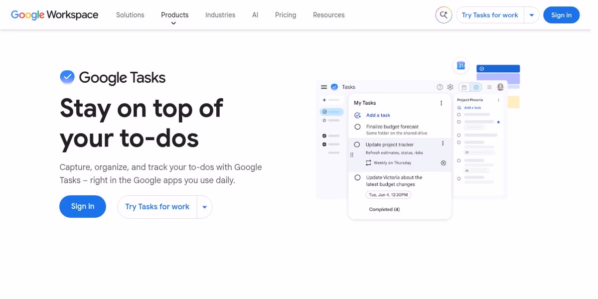The width and height of the screenshot is (598, 299).
Task: Click header Try Tasks for work button
Action: [490, 15]
